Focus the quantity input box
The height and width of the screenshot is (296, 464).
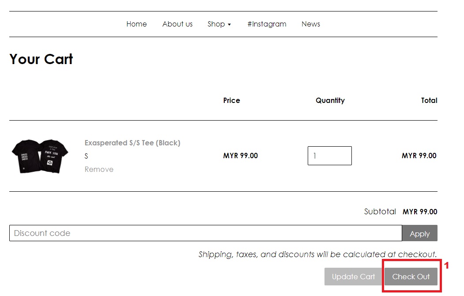tap(330, 156)
